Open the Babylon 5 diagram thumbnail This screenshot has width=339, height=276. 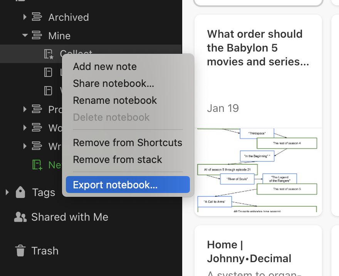click(258, 170)
